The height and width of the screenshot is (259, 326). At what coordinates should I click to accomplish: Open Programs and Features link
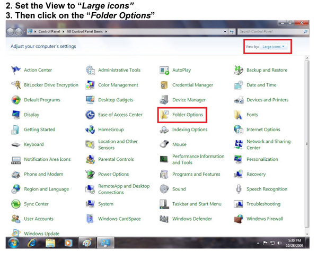tap(196, 174)
